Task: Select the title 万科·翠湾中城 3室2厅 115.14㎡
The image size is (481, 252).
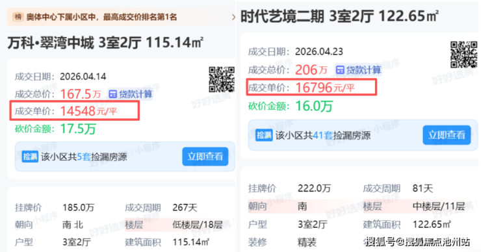Action: [x=105, y=43]
